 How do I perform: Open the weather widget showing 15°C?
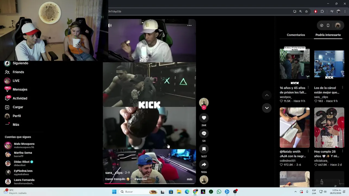pos(15,192)
